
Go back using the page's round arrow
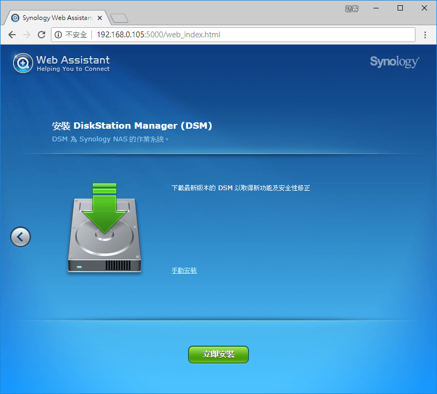(20, 237)
